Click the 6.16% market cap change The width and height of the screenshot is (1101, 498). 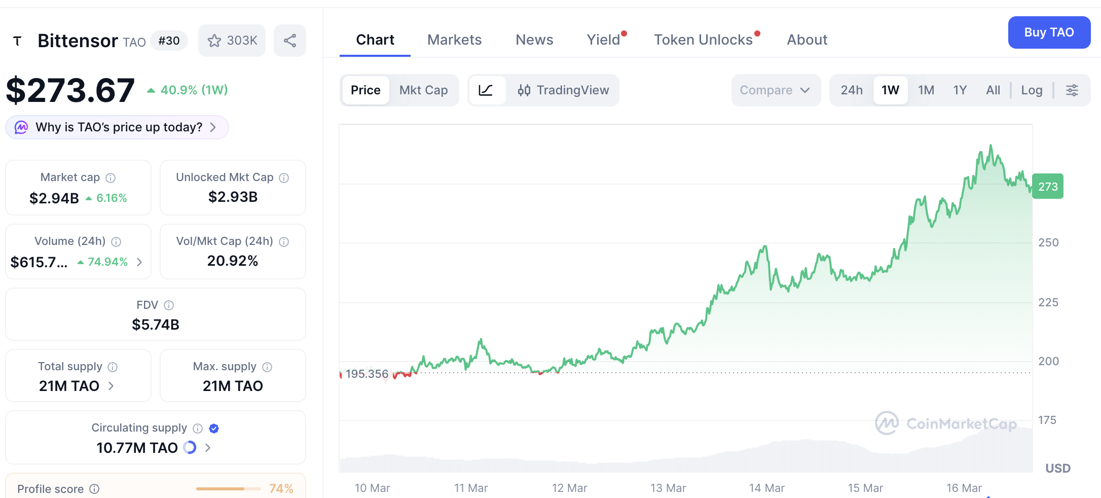click(112, 198)
